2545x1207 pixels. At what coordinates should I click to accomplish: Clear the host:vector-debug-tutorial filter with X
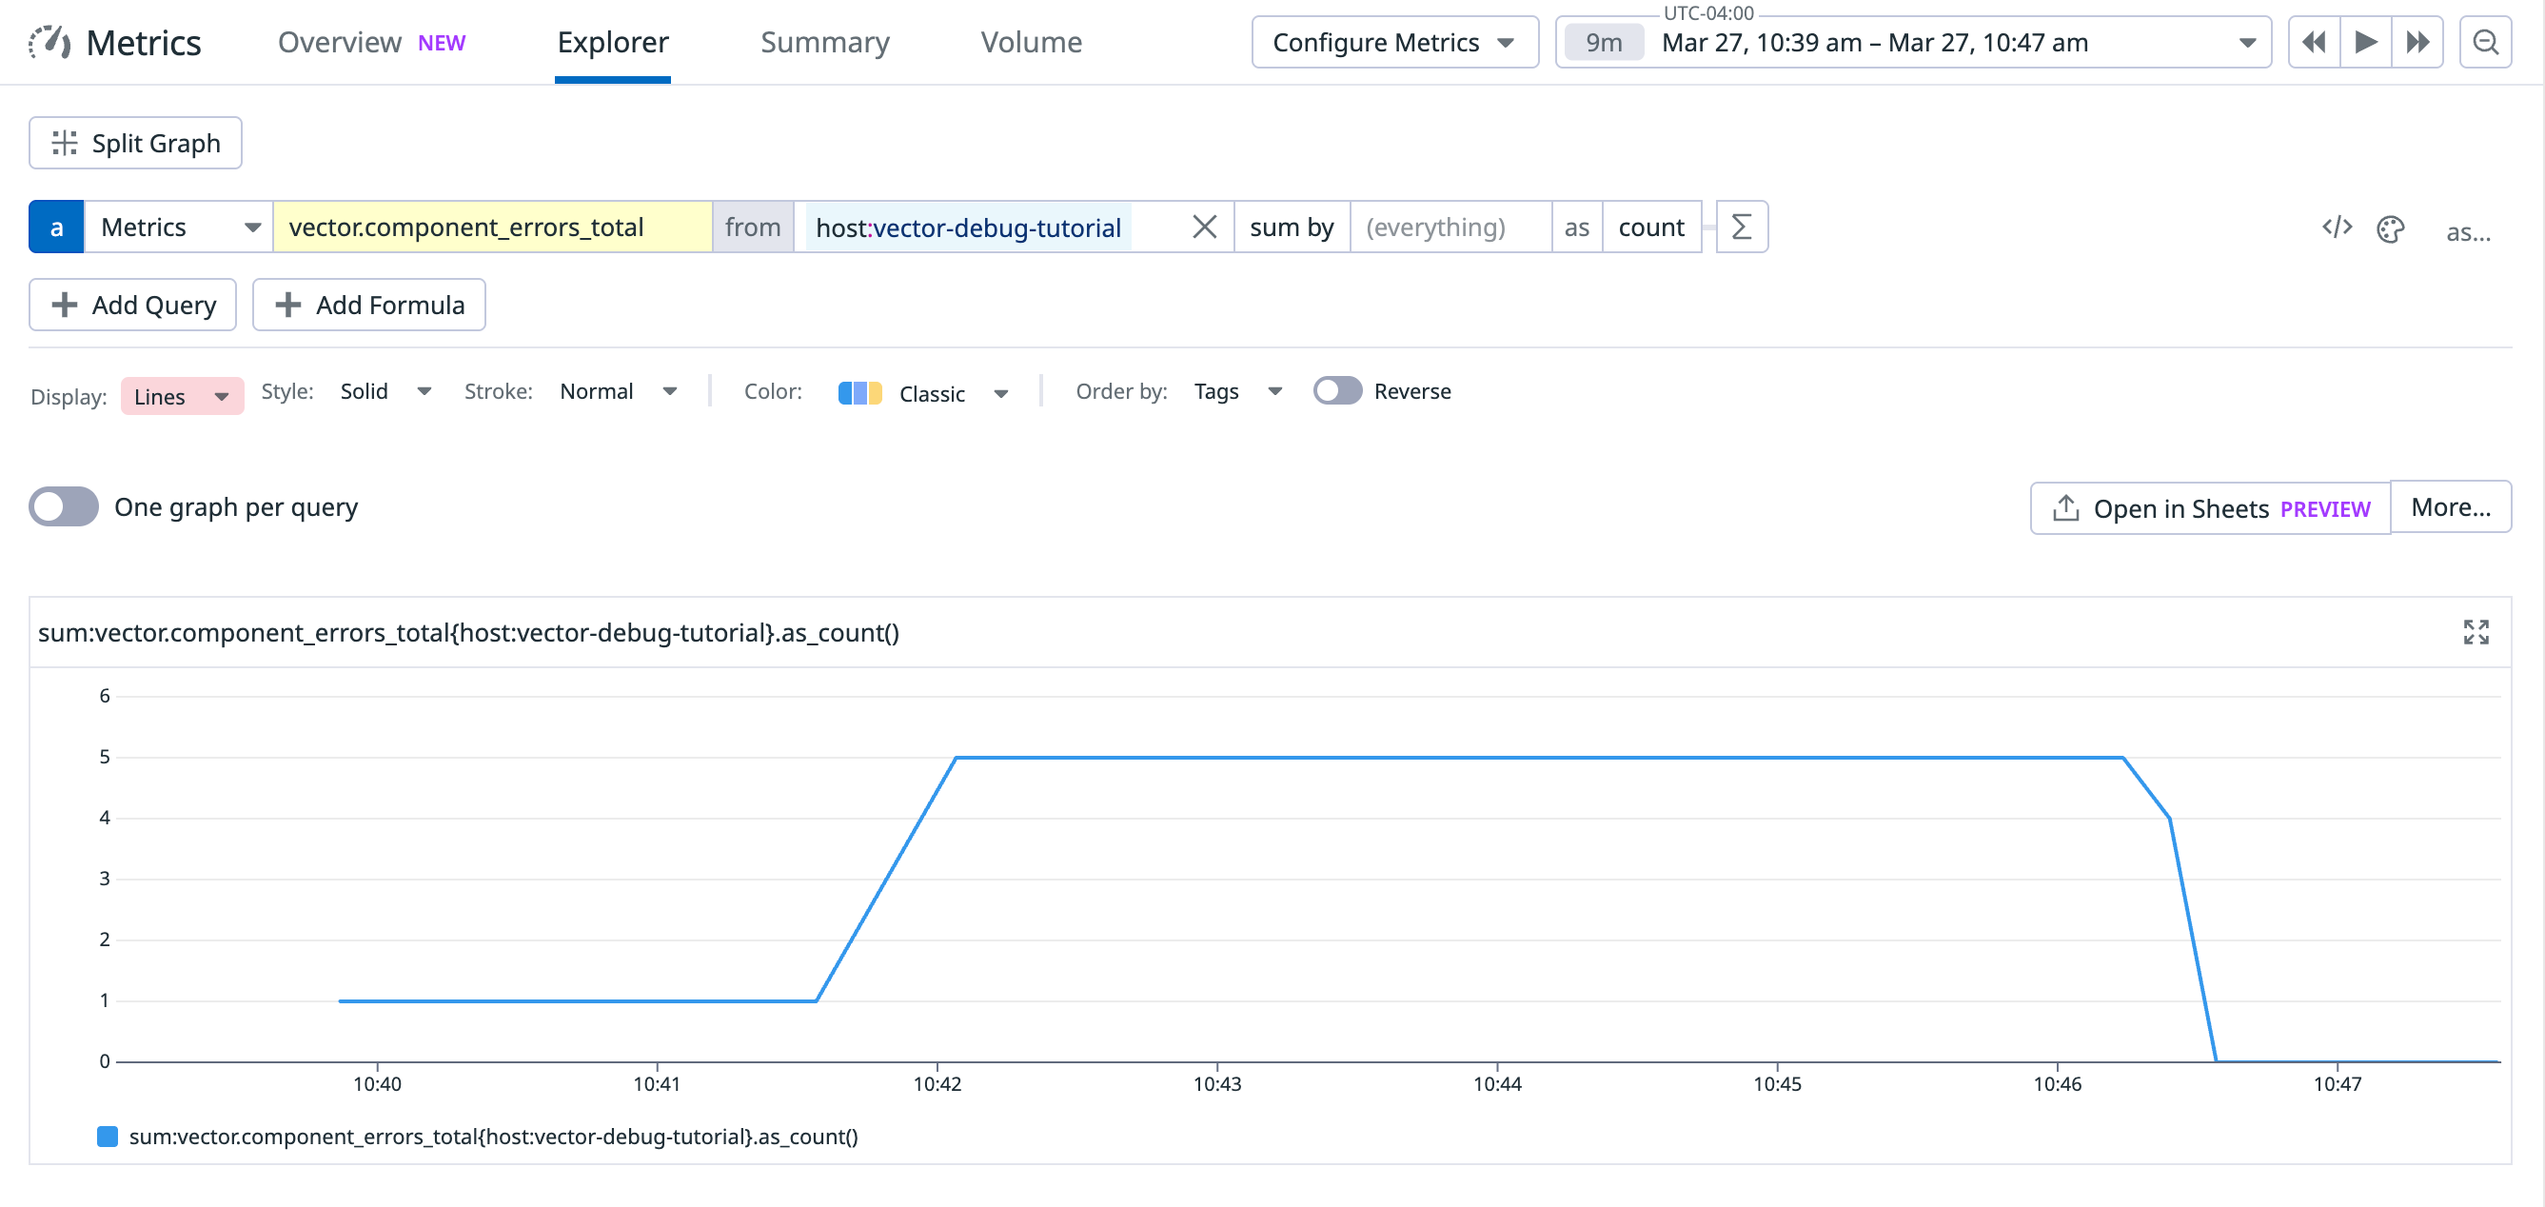(x=1204, y=228)
